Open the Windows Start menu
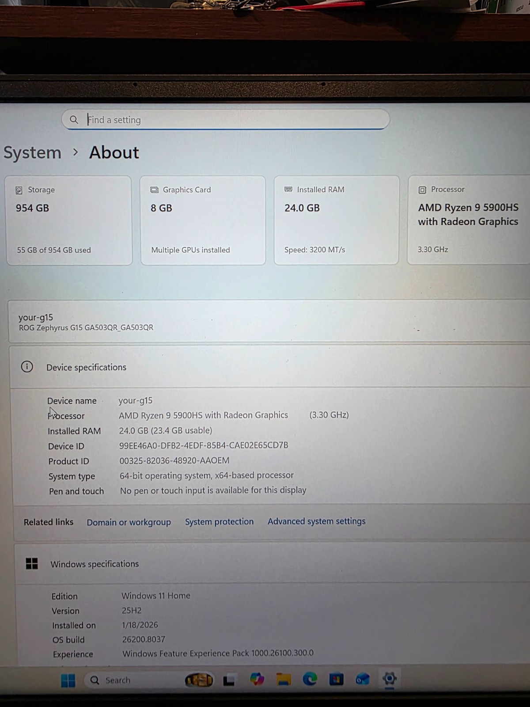This screenshot has height=707, width=530. click(x=68, y=680)
